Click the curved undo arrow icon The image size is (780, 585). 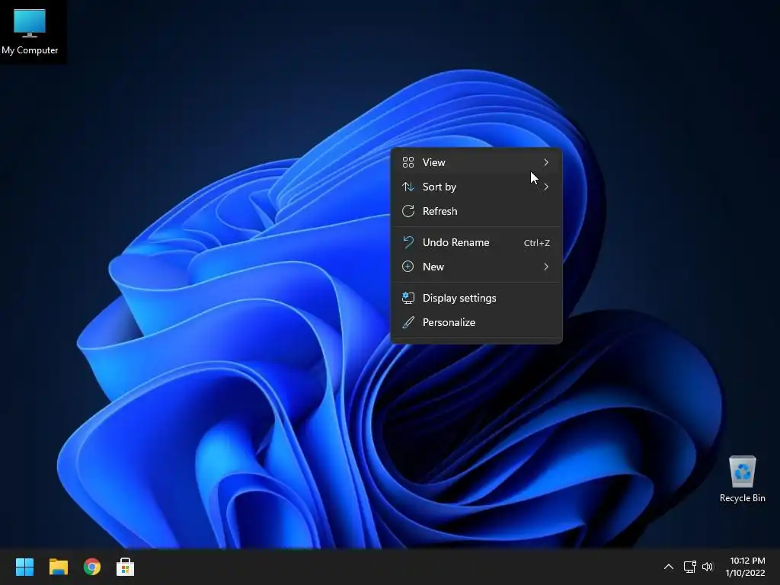click(408, 242)
